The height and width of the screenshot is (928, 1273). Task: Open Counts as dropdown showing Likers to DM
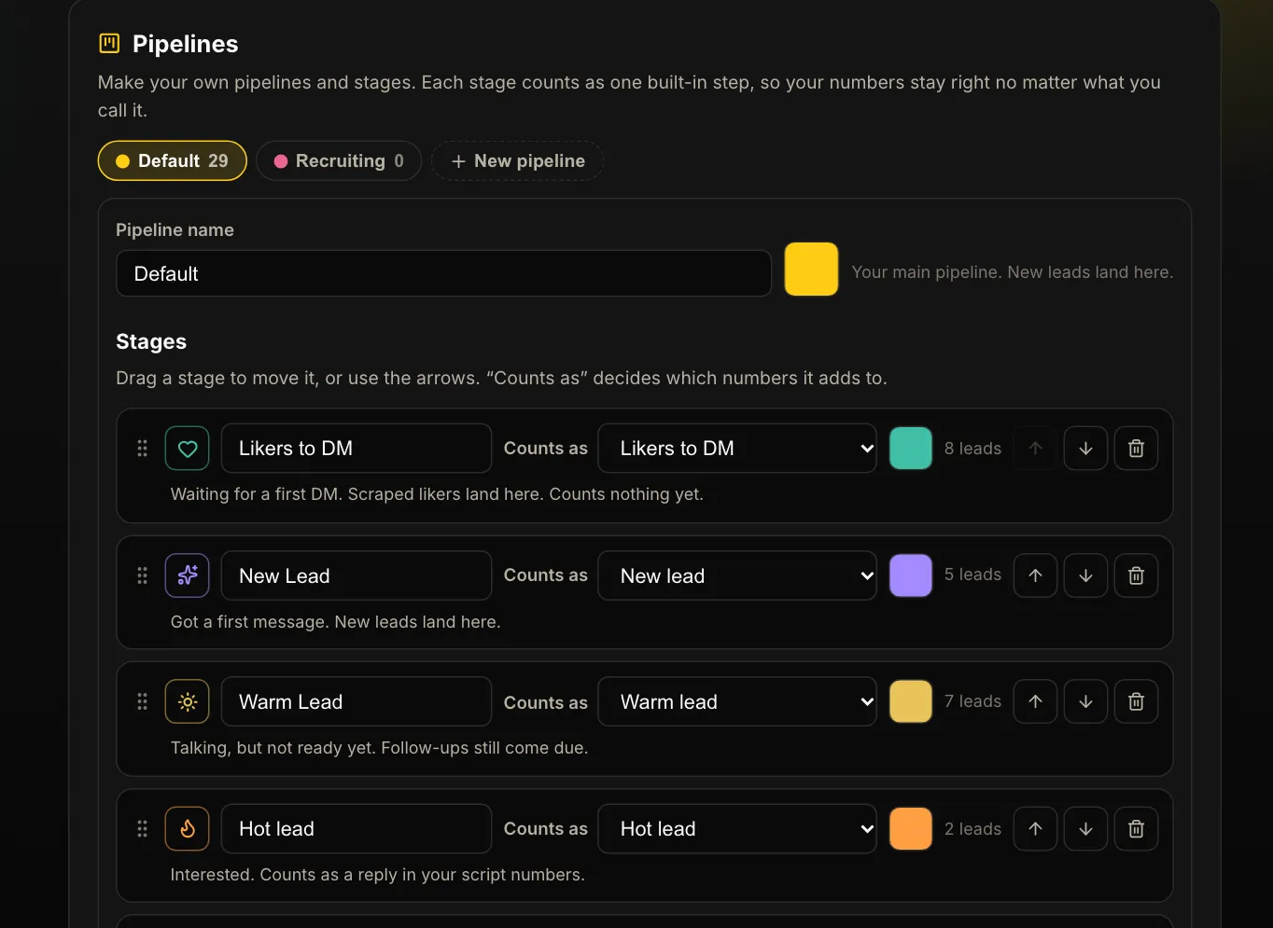(737, 449)
